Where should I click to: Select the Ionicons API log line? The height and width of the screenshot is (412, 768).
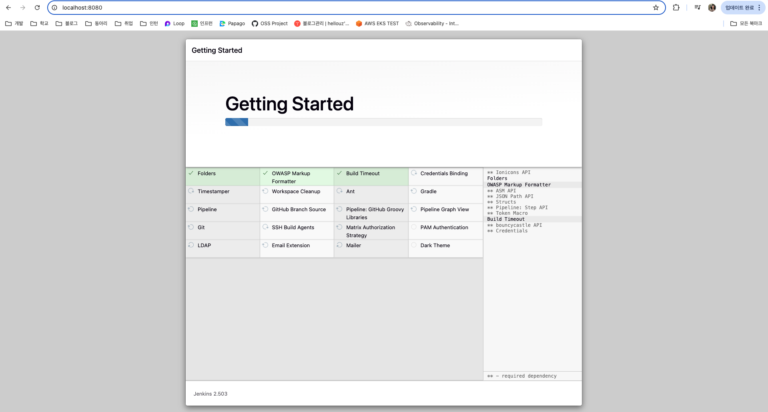[x=509, y=172]
